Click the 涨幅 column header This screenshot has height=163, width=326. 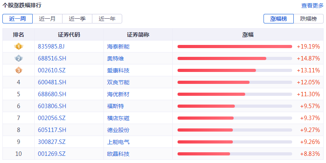(x=248, y=35)
